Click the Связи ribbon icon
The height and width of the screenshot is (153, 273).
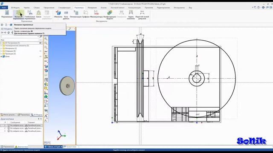(x=38, y=14)
